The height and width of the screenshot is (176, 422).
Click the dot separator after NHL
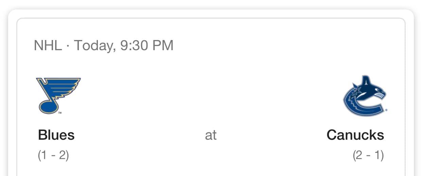[68, 45]
